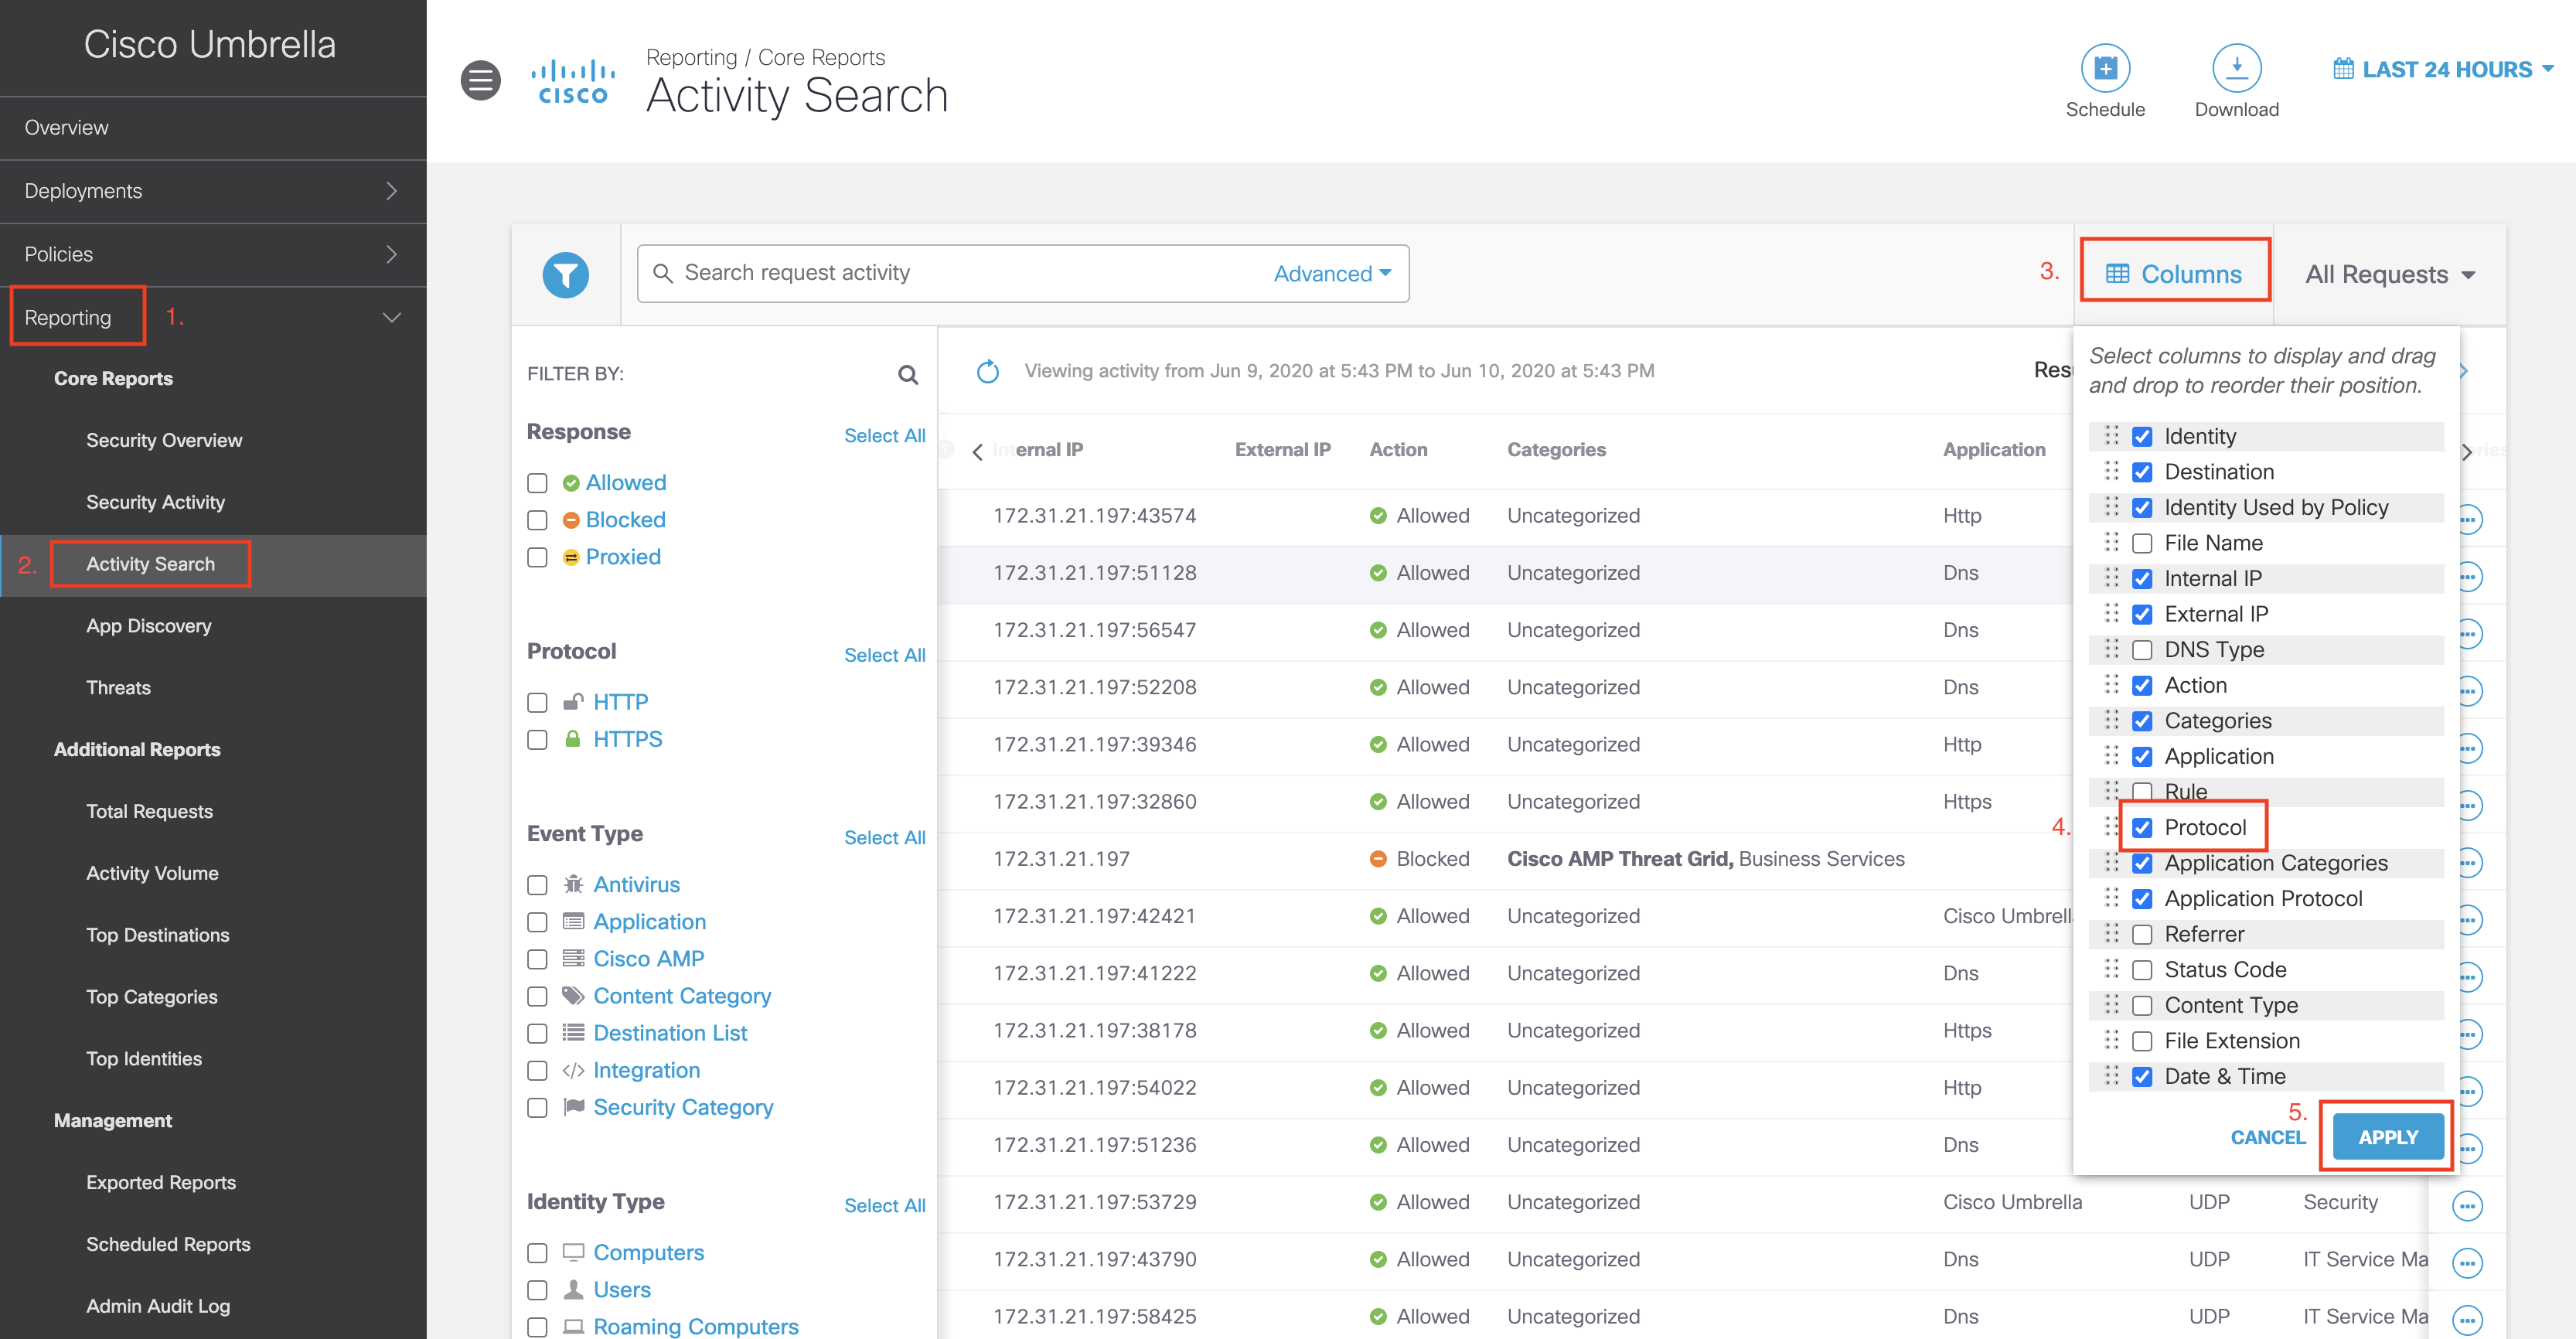
Task: Click the Apply button
Action: (2388, 1137)
